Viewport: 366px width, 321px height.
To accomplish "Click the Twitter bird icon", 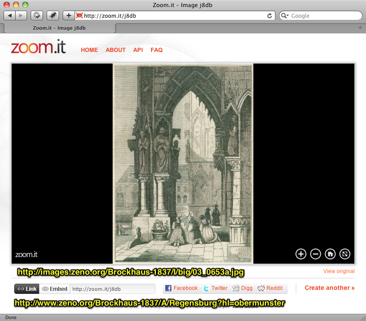I will coord(206,288).
